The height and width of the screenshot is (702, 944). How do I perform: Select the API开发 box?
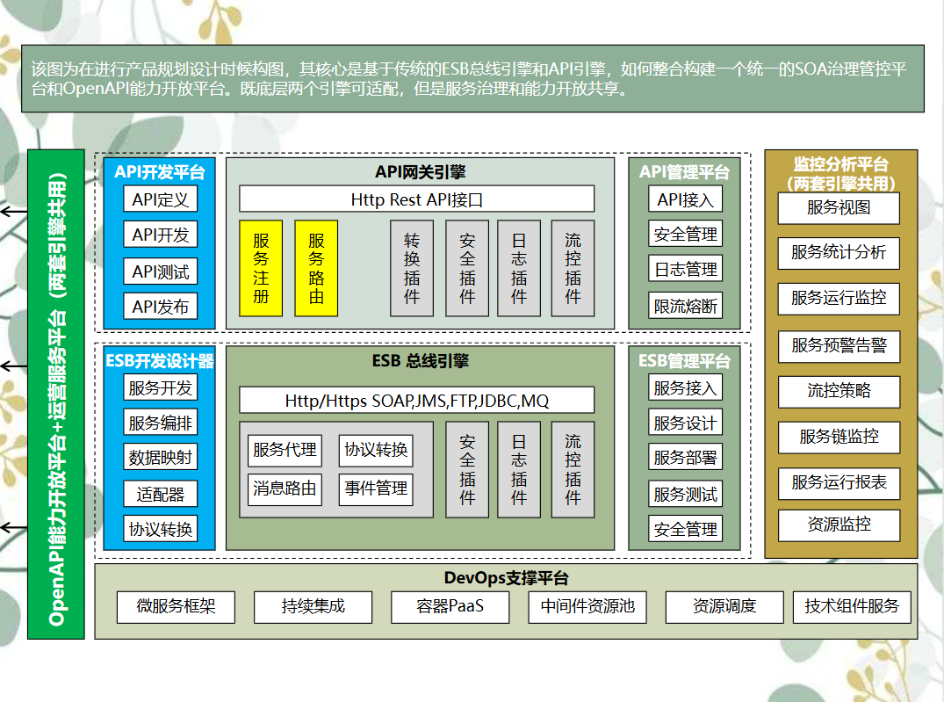160,235
